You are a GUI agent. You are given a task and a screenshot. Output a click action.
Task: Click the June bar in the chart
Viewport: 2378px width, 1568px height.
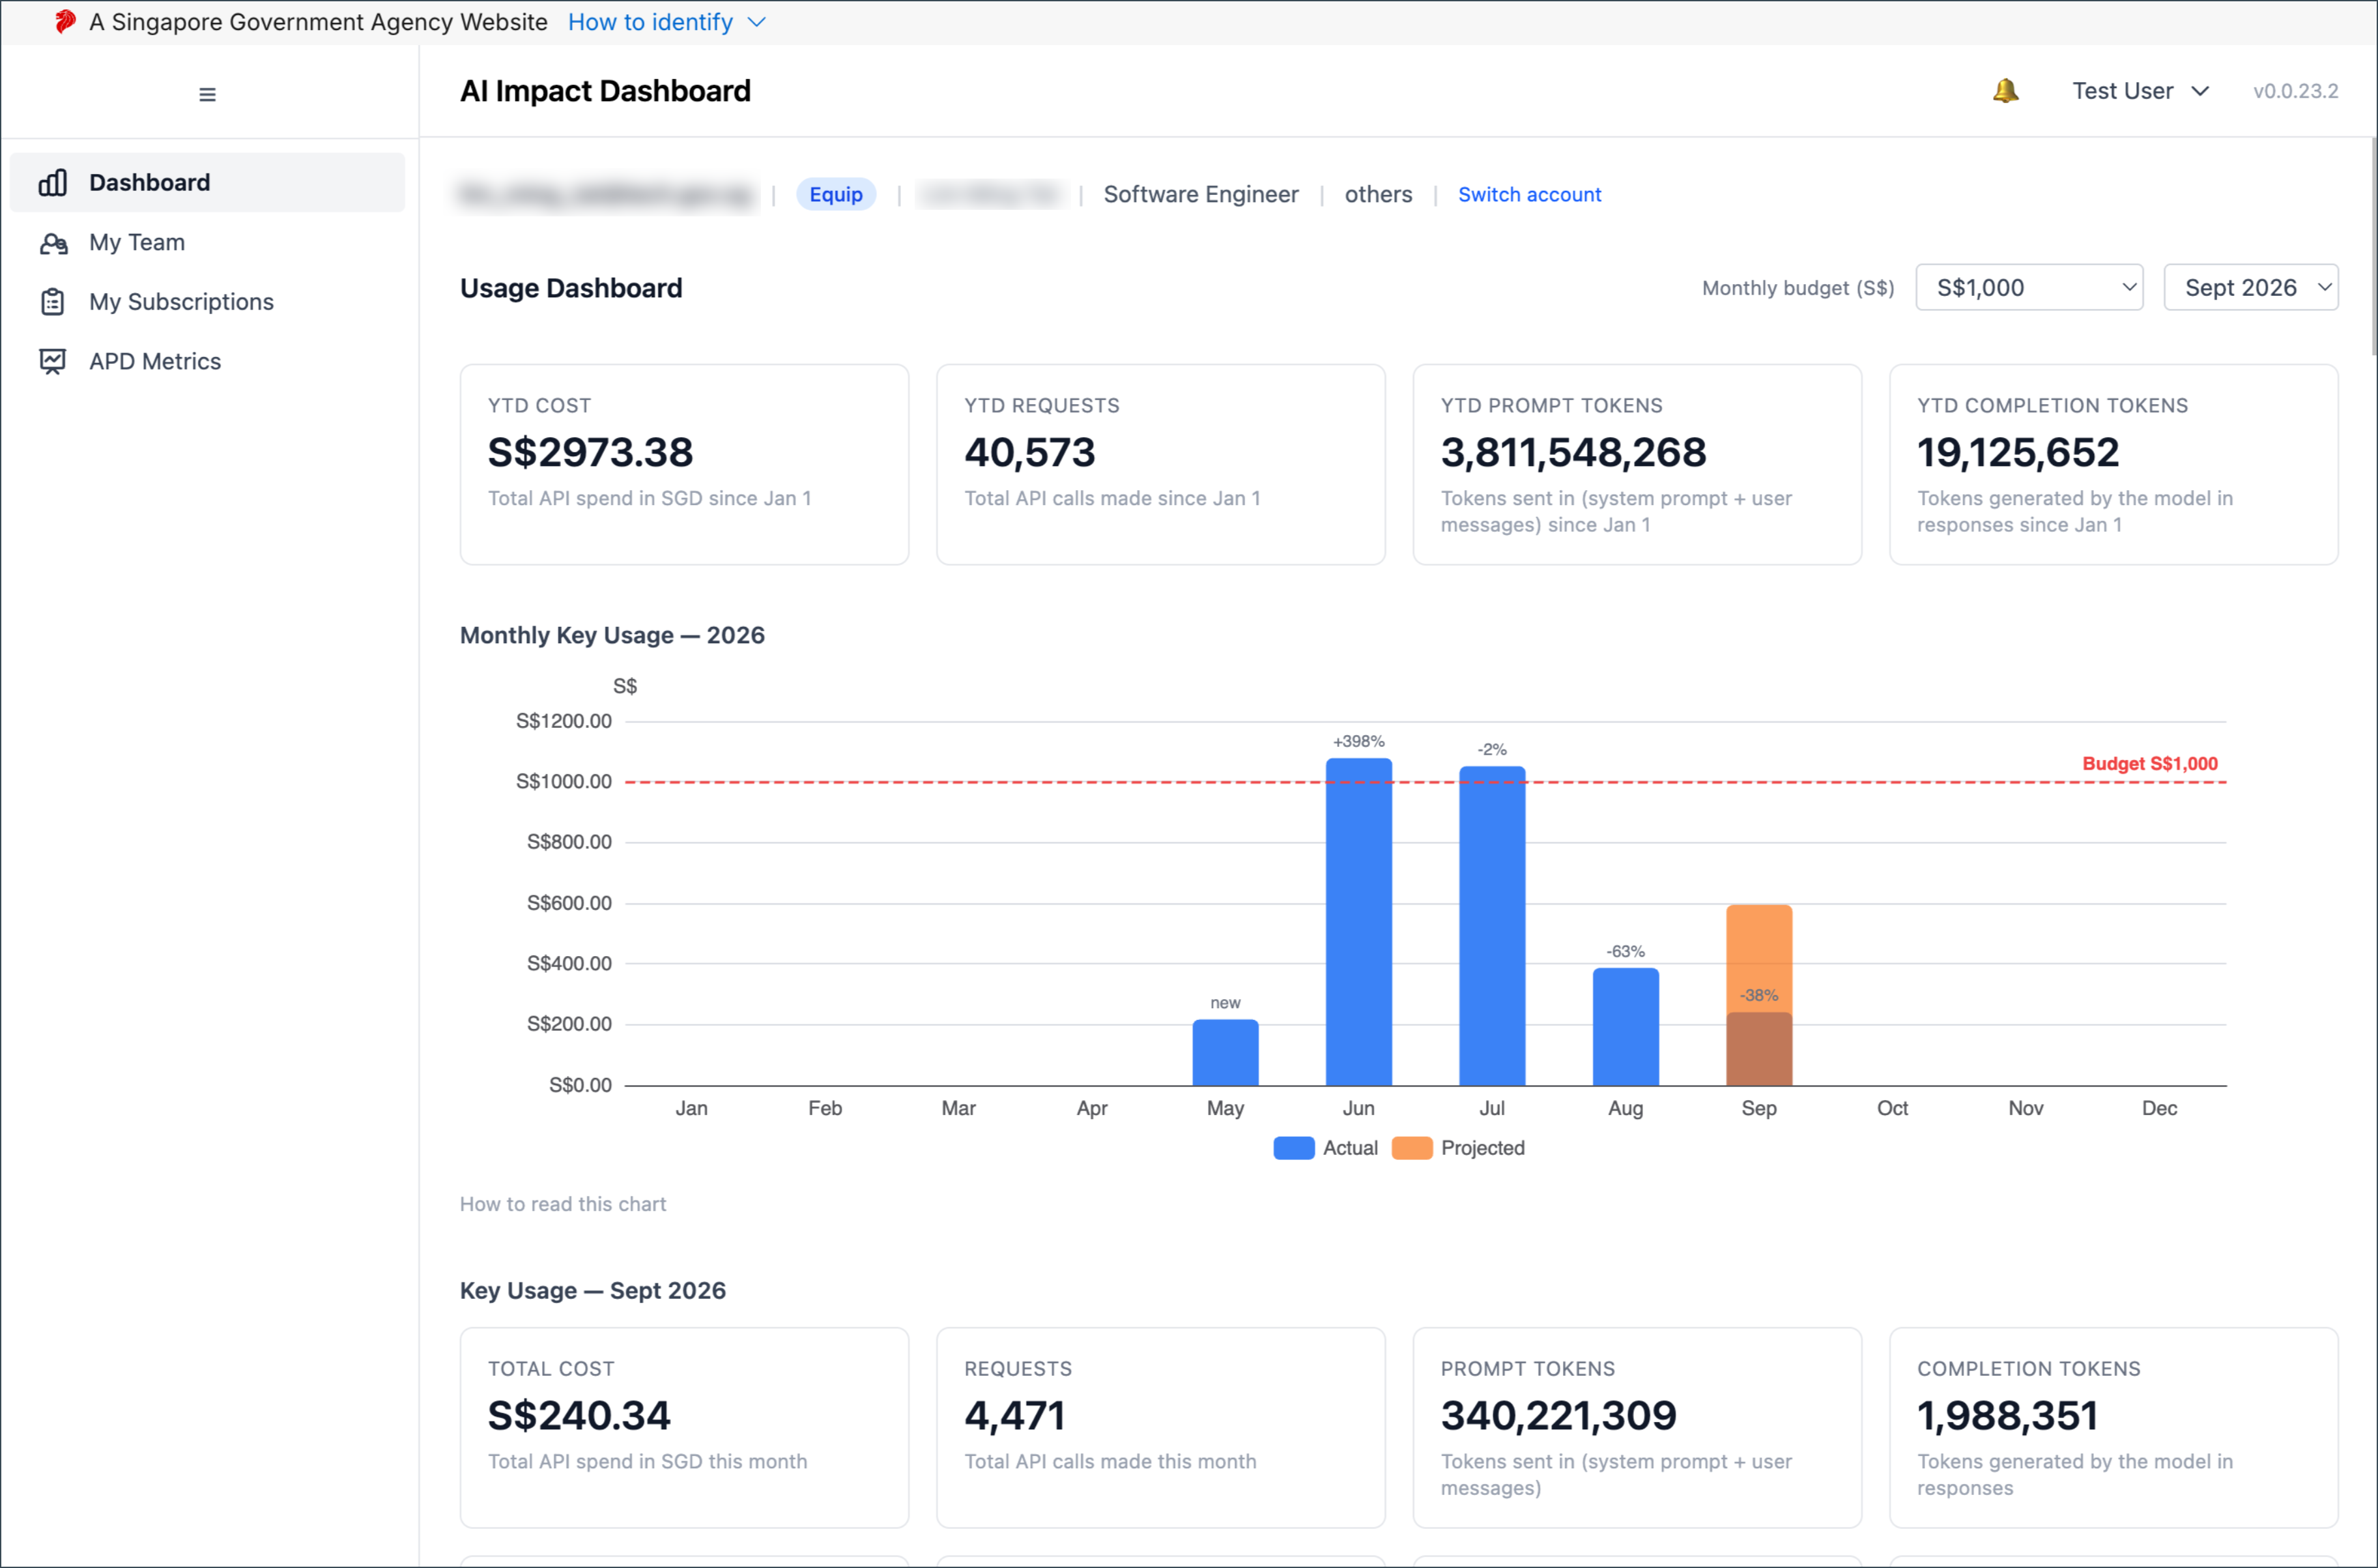pos(1358,922)
